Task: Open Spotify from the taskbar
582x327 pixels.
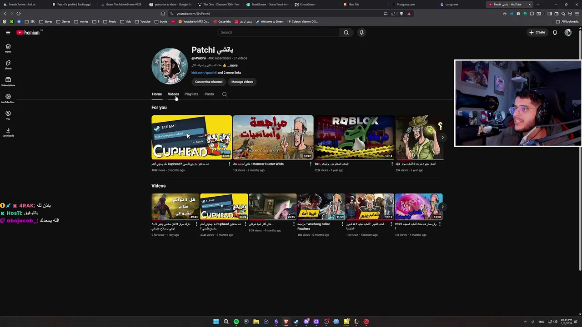Action: click(x=236, y=322)
